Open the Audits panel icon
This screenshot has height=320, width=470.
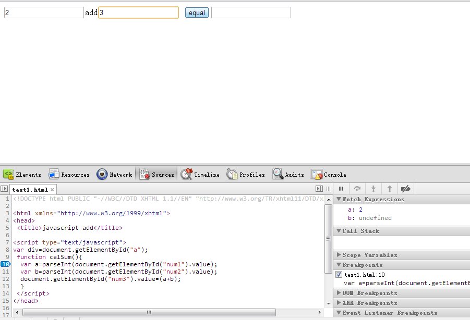(x=278, y=174)
